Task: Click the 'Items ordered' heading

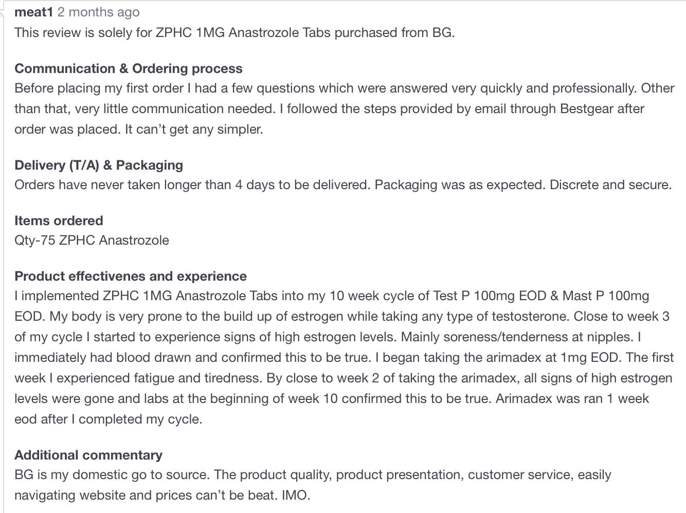Action: coord(59,221)
